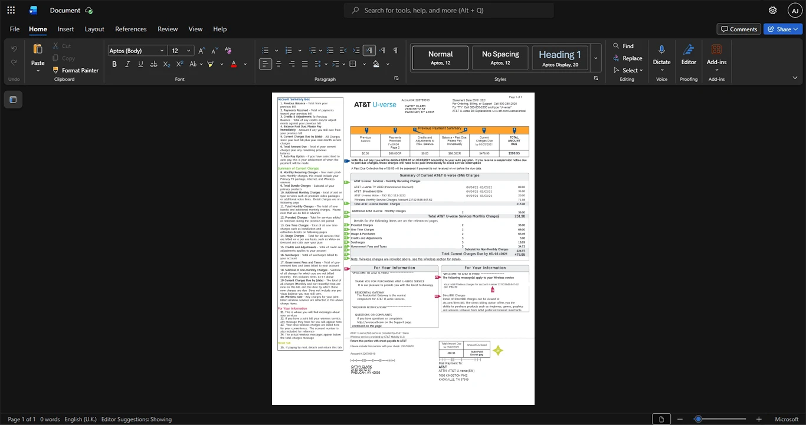This screenshot has width=806, height=425.
Task: Switch to the Insert tab
Action: [x=65, y=29]
